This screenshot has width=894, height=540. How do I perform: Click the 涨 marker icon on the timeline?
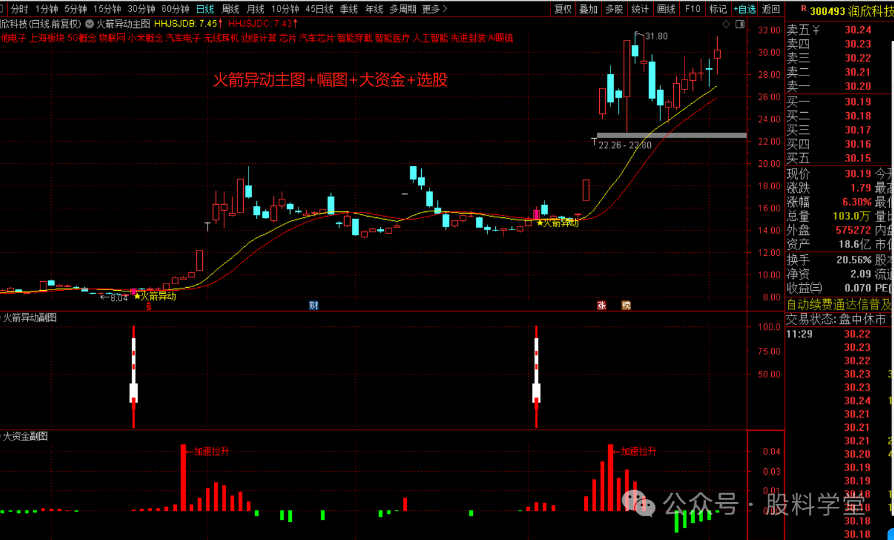(x=602, y=306)
